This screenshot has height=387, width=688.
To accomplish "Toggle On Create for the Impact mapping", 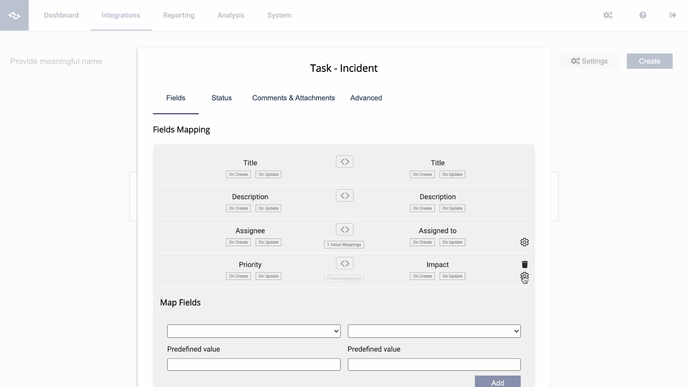I will tap(422, 276).
